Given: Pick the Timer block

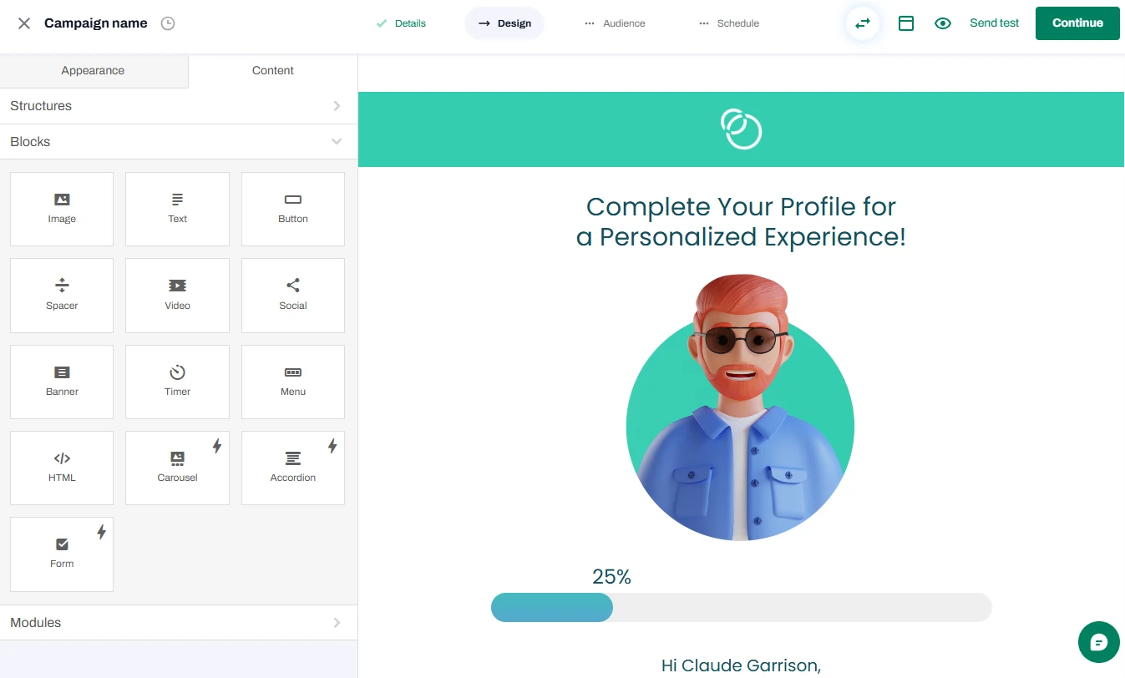Looking at the screenshot, I should click(x=177, y=382).
